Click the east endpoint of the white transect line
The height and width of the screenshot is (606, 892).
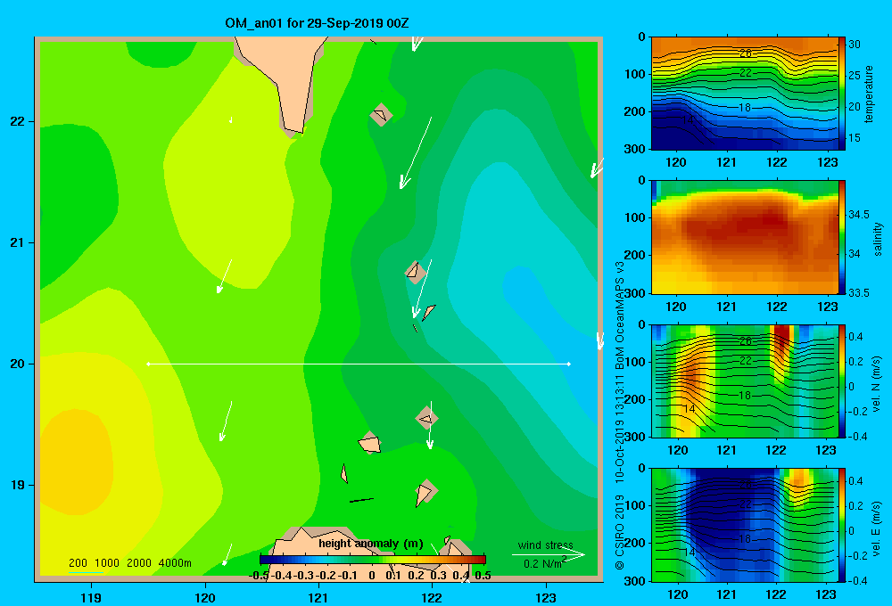pos(569,364)
